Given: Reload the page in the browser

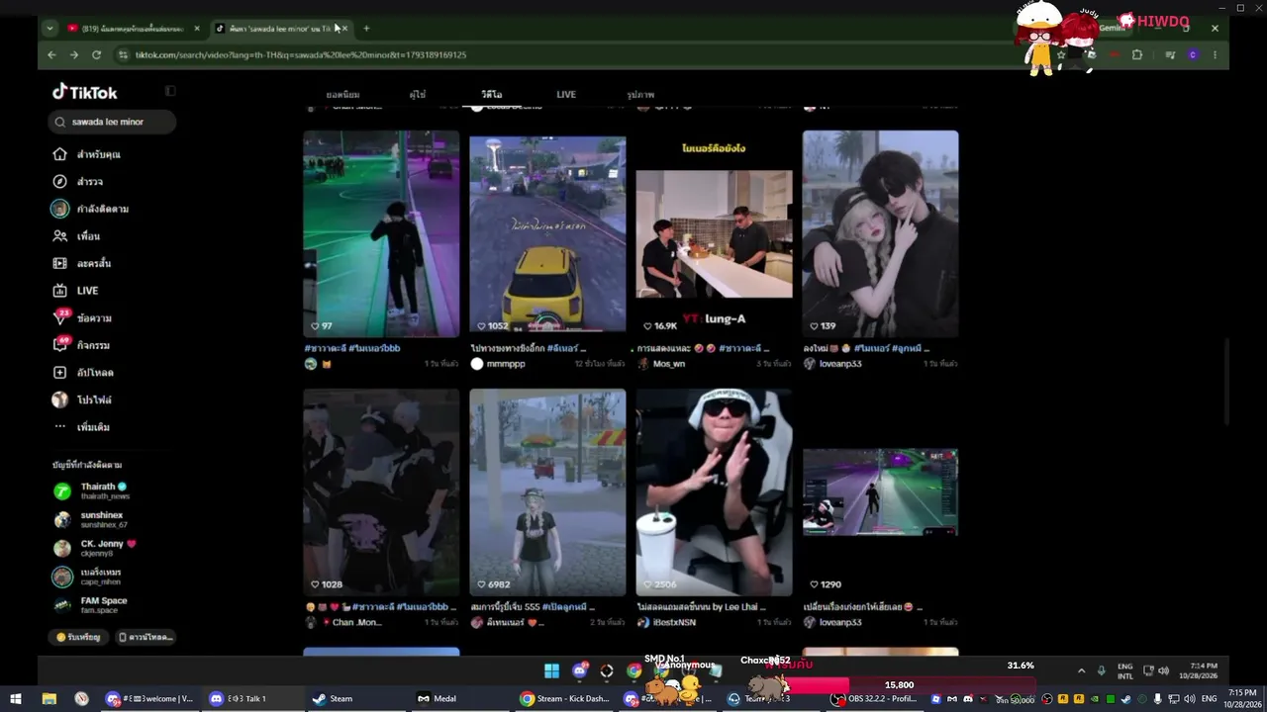Looking at the screenshot, I should [x=96, y=54].
